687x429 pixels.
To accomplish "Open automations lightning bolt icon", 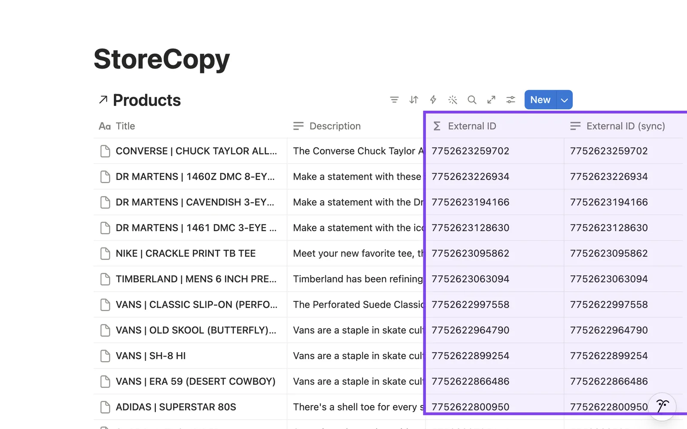I will coord(433,100).
